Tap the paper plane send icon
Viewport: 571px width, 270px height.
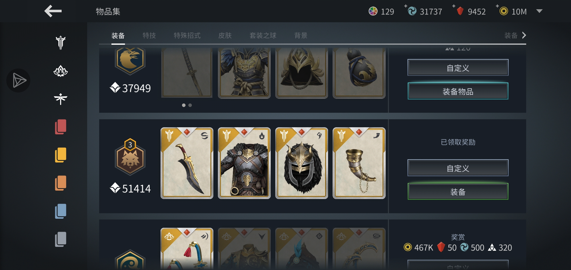[18, 80]
